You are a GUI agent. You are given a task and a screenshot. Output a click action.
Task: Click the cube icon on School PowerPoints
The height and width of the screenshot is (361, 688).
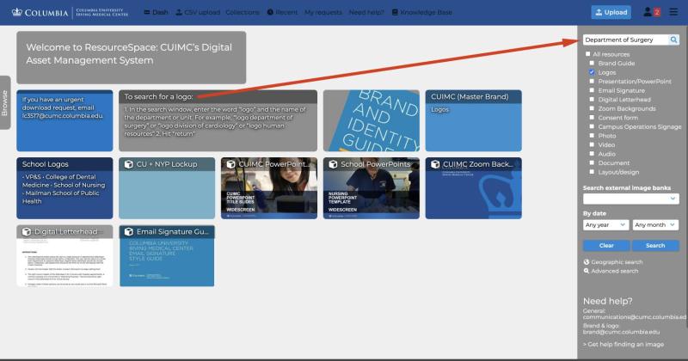click(333, 164)
